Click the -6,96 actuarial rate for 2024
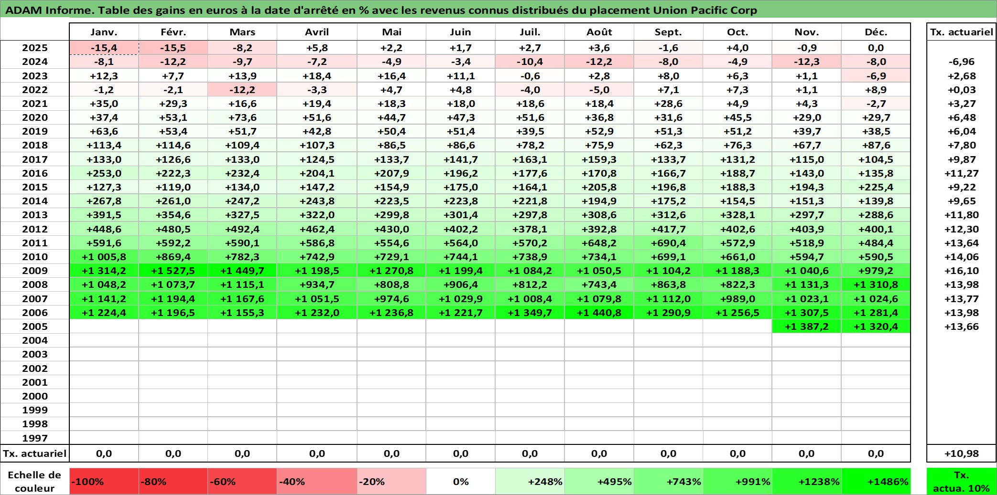 [x=961, y=62]
